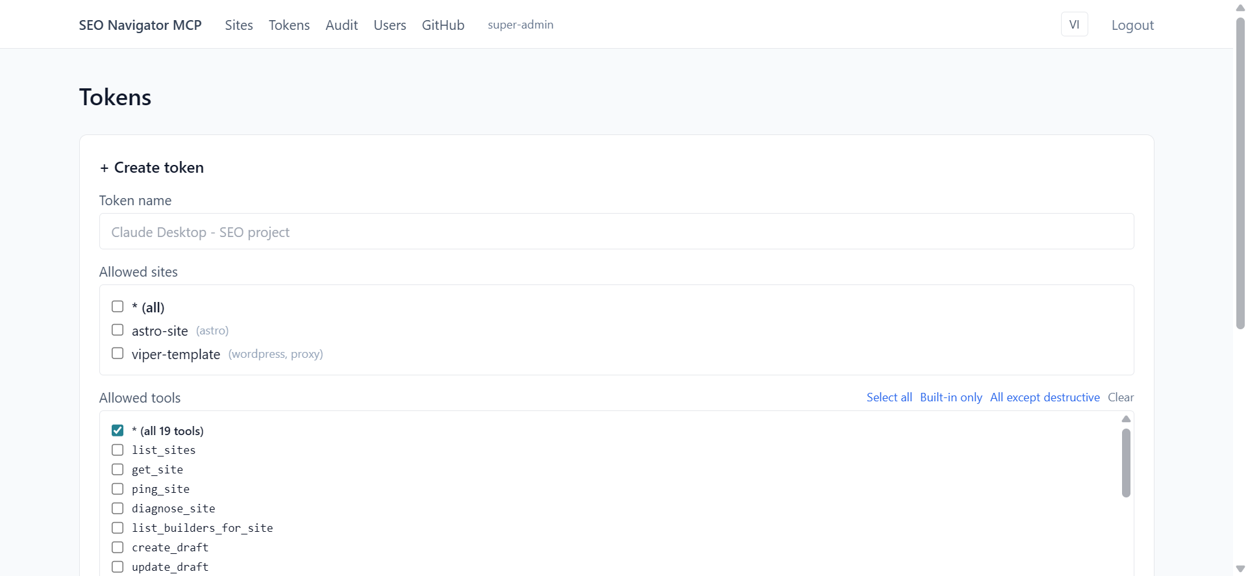Image resolution: width=1248 pixels, height=576 pixels.
Task: Check the update_draft tool checkbox
Action: 118,567
